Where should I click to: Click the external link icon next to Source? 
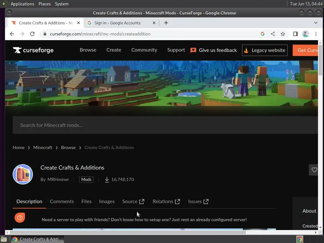(x=142, y=202)
